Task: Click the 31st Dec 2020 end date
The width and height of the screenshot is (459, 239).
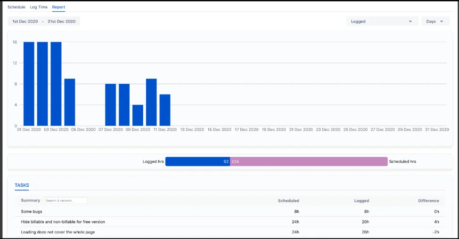Action: click(x=61, y=21)
